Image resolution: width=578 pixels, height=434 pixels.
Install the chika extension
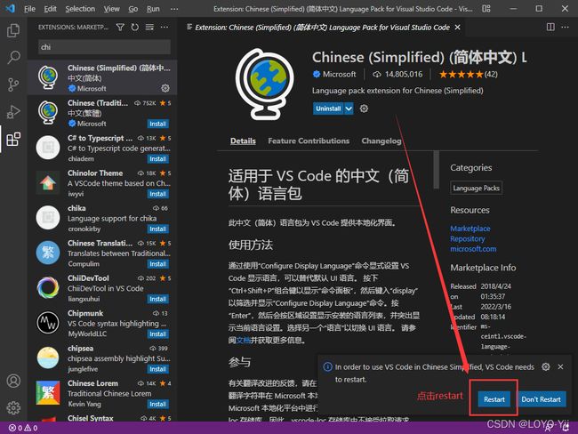pyautogui.click(x=157, y=229)
